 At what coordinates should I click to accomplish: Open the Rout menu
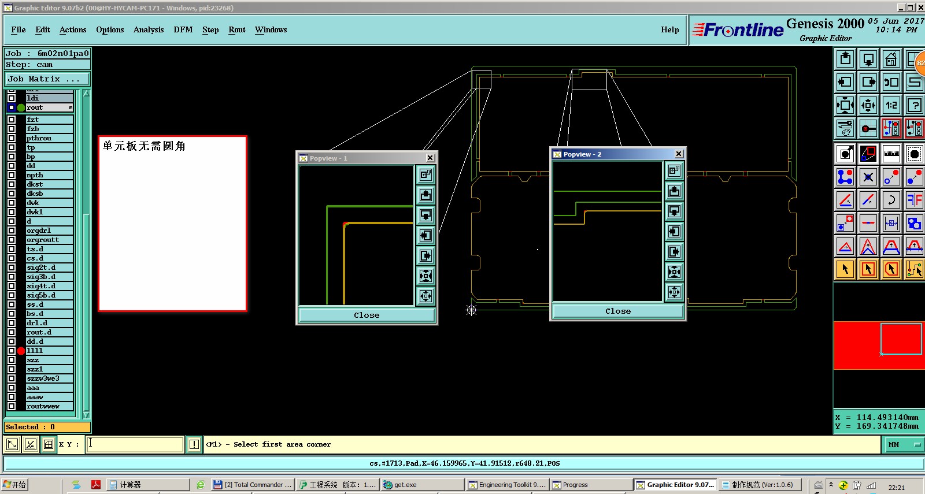[237, 29]
